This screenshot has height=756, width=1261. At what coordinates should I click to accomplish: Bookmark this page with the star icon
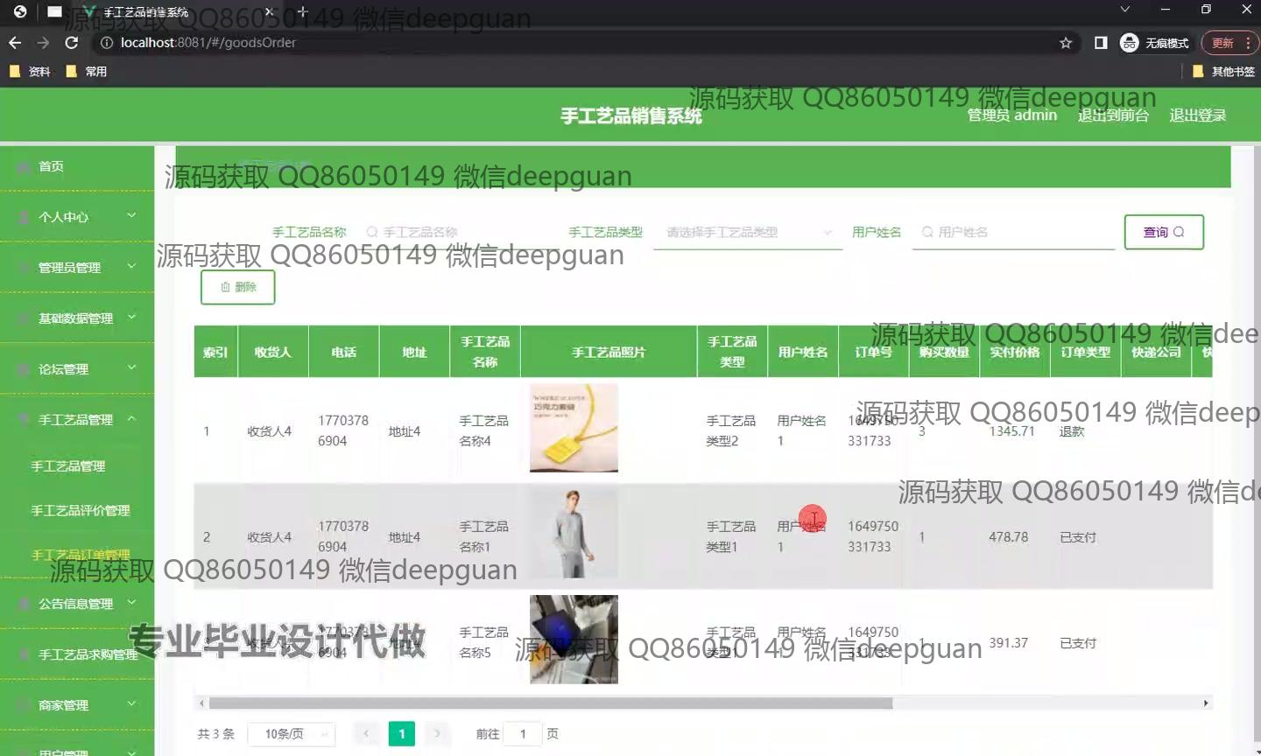click(1066, 43)
